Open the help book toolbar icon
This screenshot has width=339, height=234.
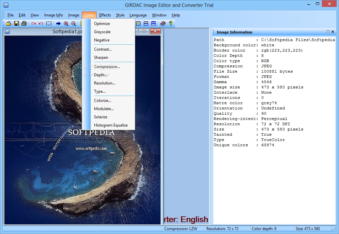click(163, 23)
